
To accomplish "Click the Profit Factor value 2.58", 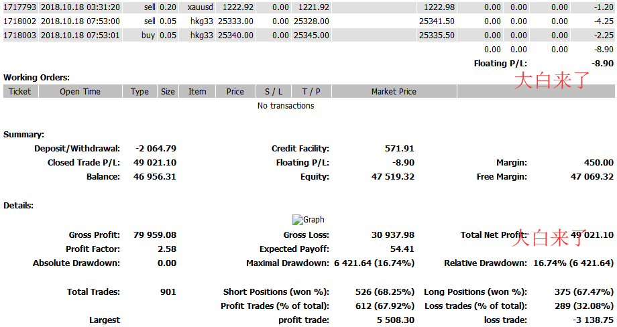I will [166, 249].
